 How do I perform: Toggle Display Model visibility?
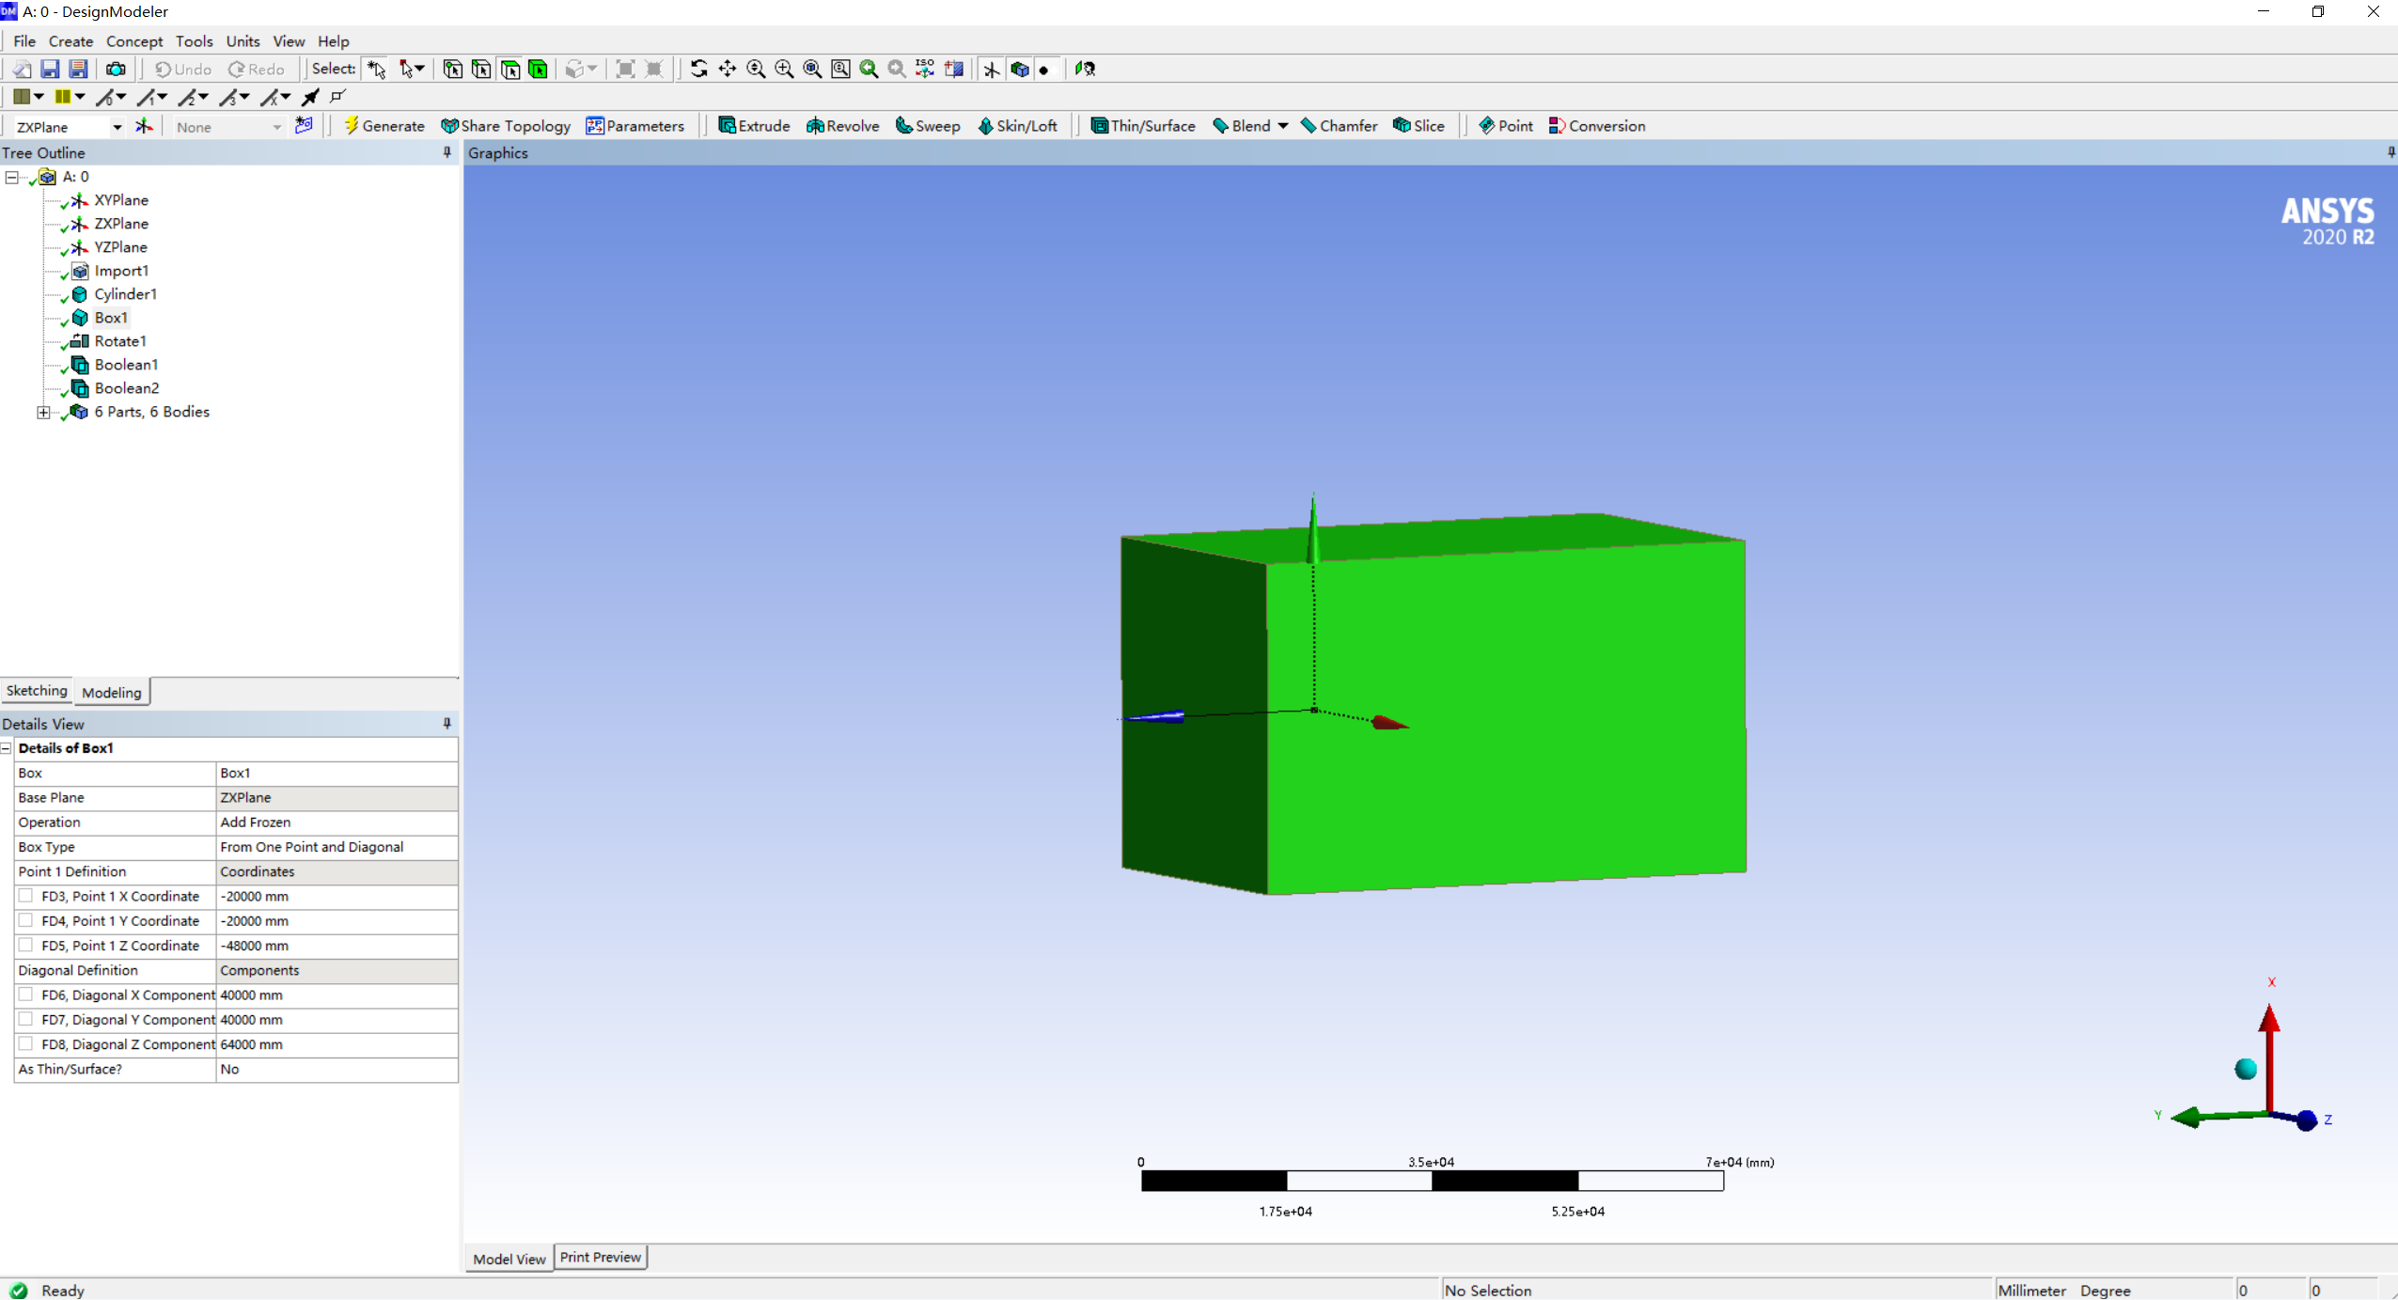click(x=1020, y=69)
